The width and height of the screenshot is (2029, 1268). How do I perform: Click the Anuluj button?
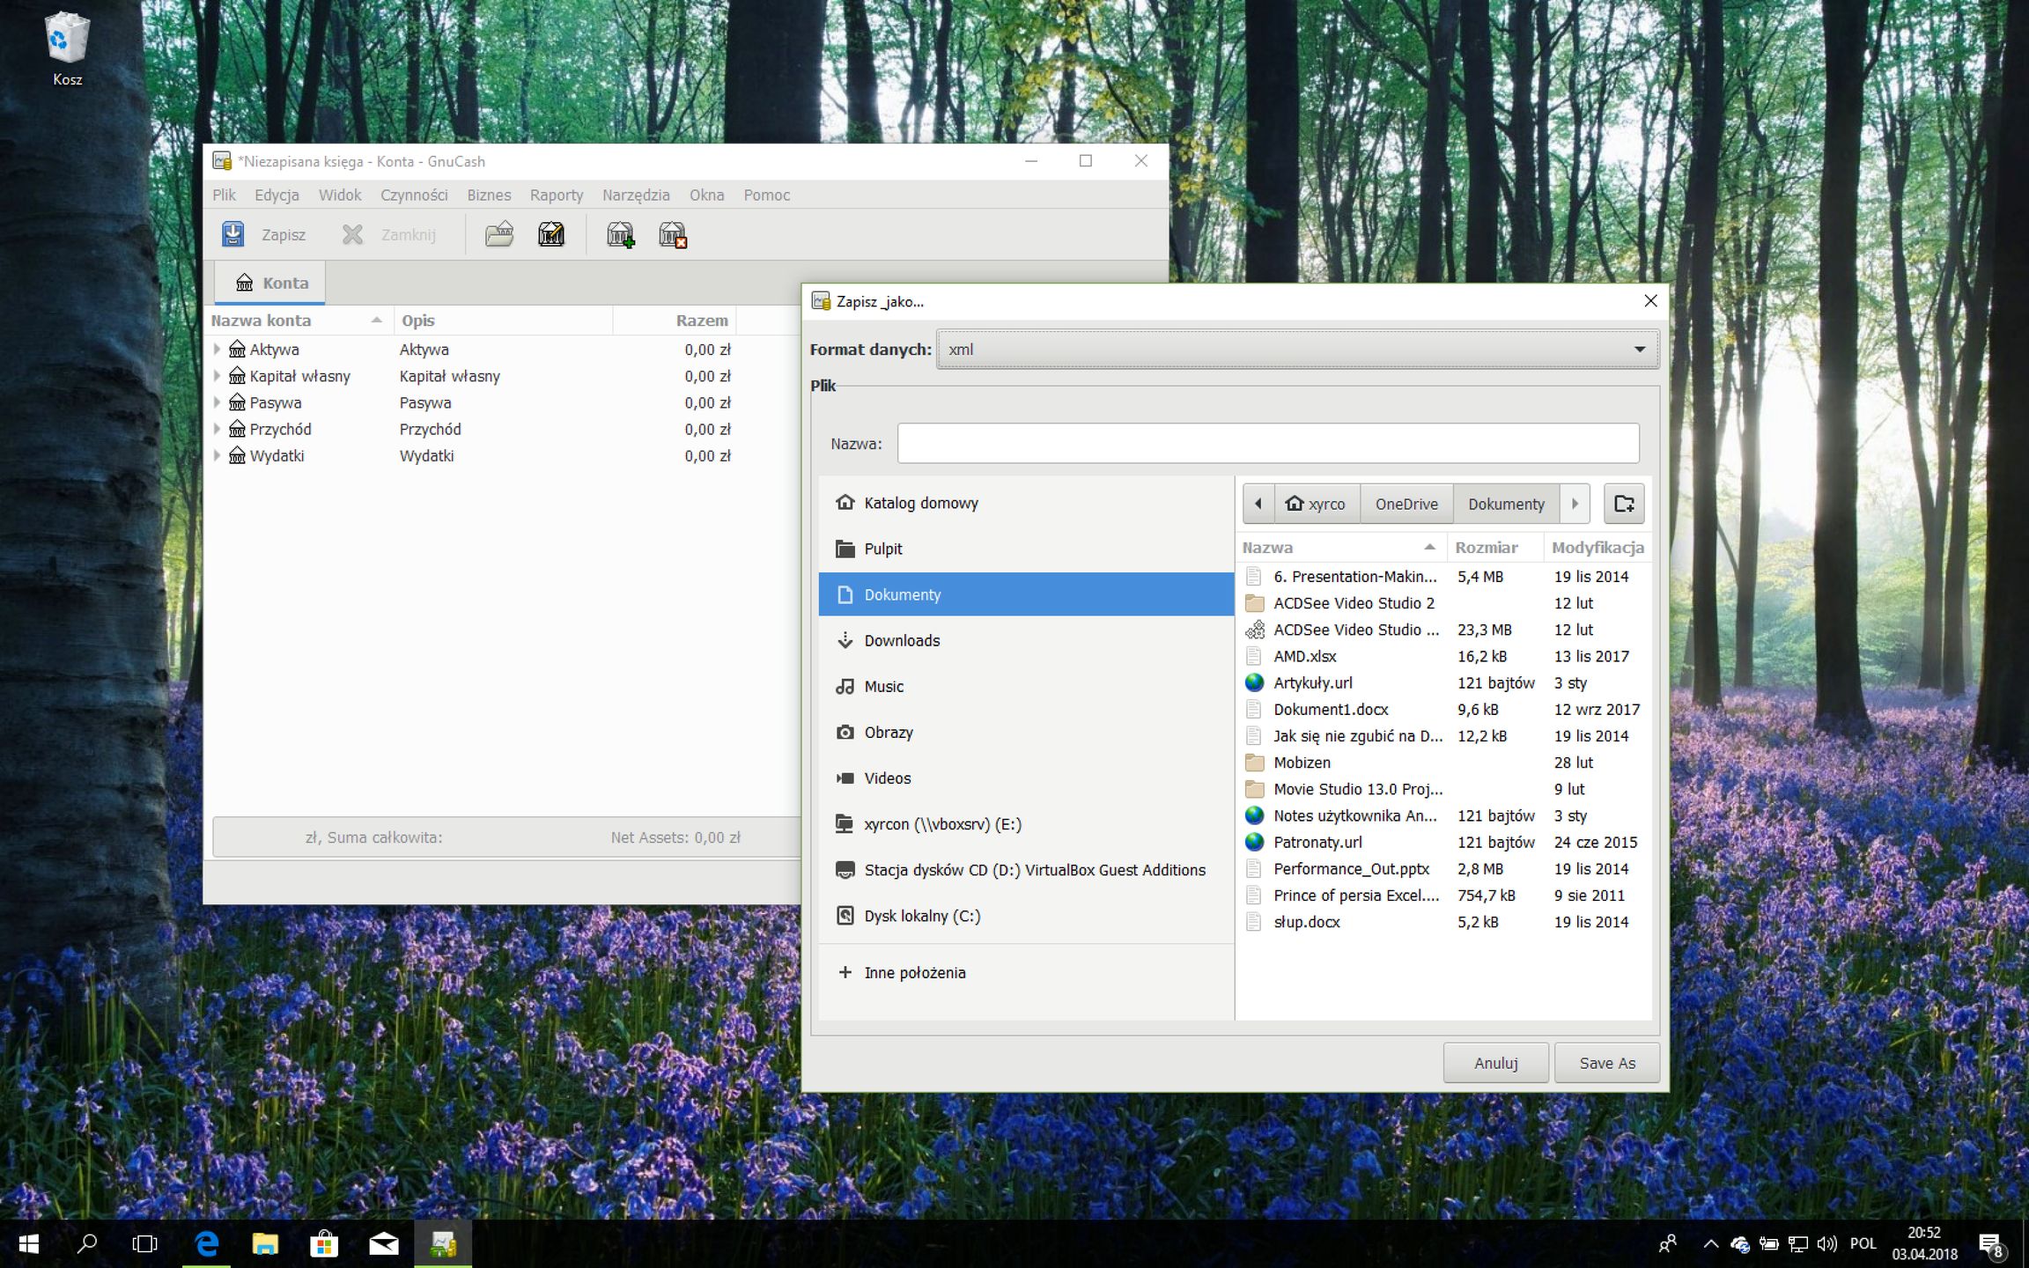pyautogui.click(x=1495, y=1063)
